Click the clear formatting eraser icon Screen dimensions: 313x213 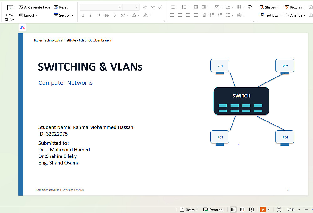click(x=161, y=7)
